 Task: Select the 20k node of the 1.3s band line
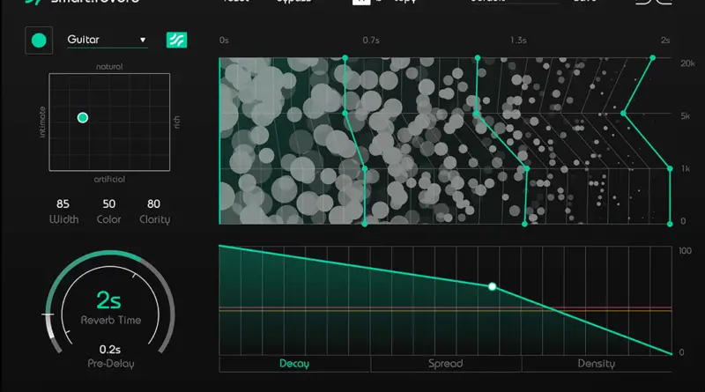[478, 58]
